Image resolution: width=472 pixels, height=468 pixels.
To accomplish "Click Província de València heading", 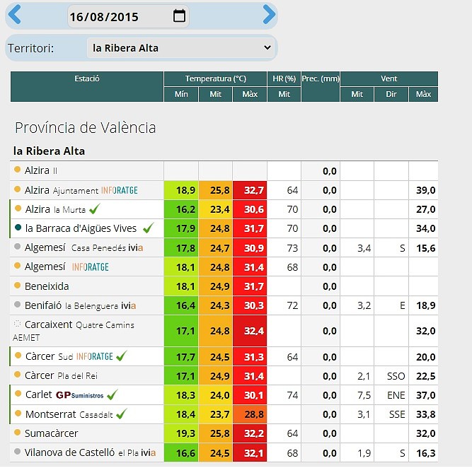I will point(86,127).
